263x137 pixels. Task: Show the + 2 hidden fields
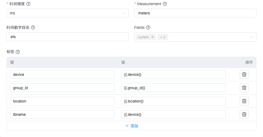(x=163, y=37)
